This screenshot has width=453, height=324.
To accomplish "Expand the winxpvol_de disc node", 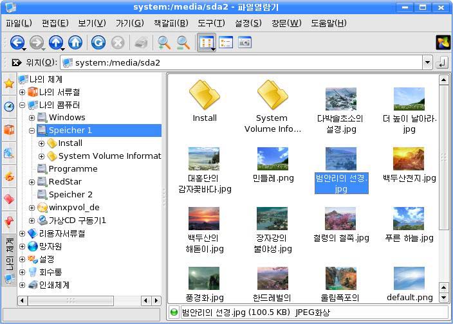I will [x=32, y=208].
